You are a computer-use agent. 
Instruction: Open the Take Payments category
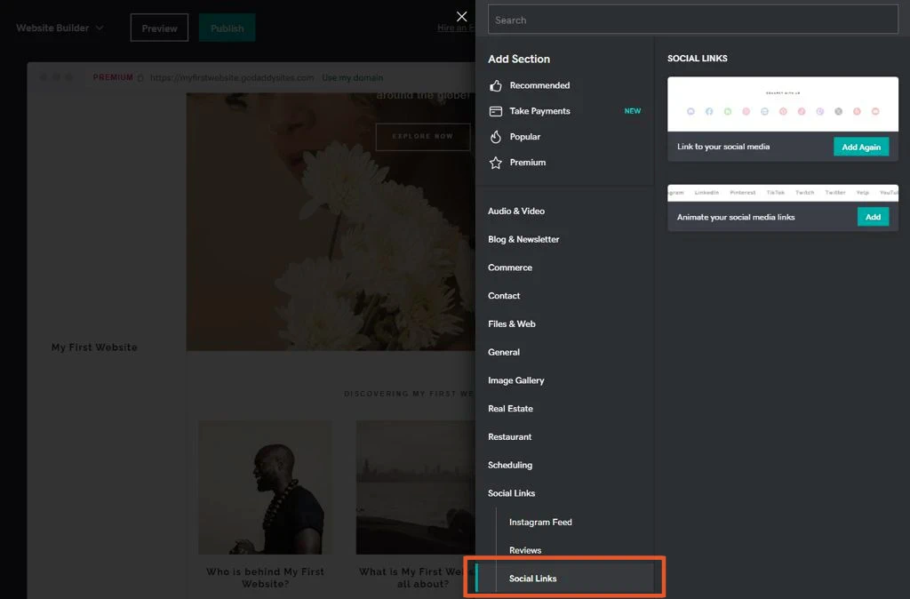[x=539, y=111]
